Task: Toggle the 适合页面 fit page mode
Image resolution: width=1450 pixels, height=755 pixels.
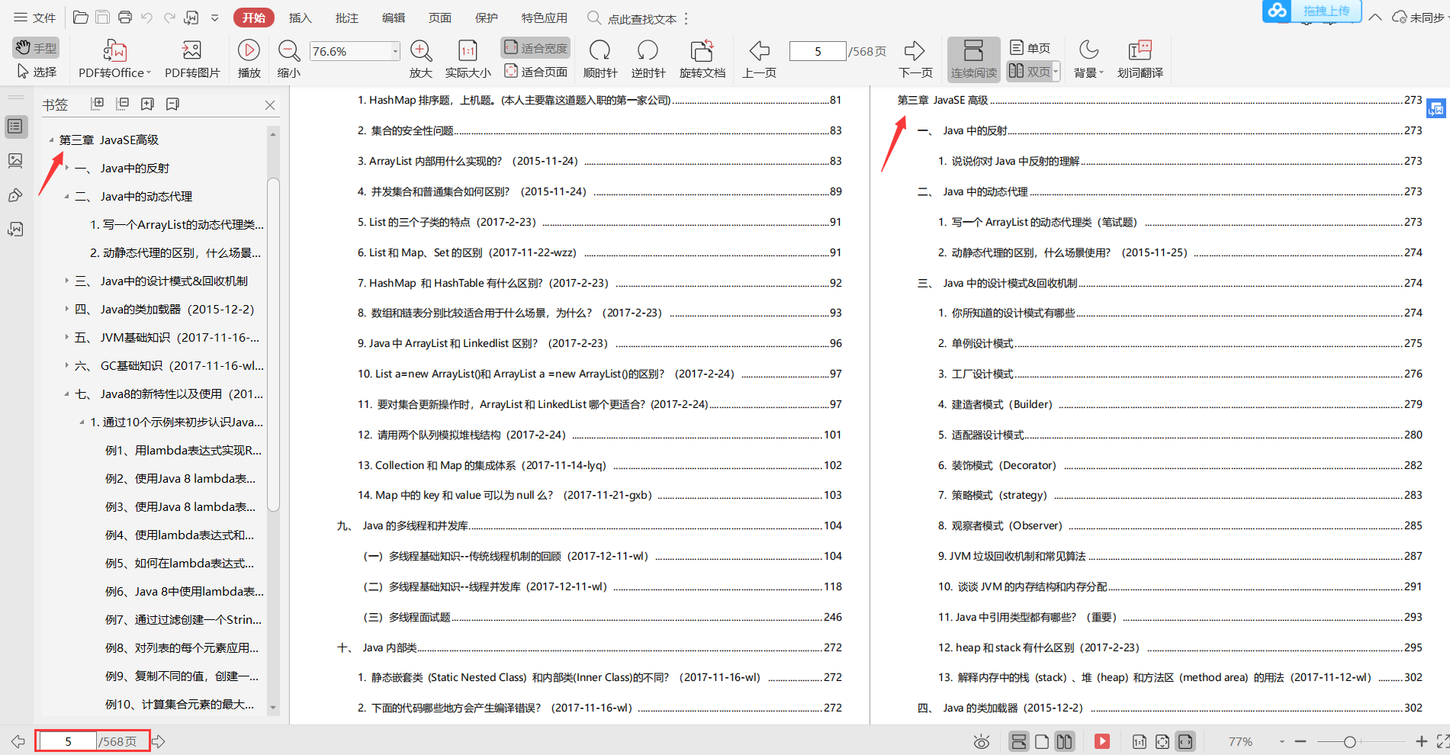Action: [x=535, y=72]
